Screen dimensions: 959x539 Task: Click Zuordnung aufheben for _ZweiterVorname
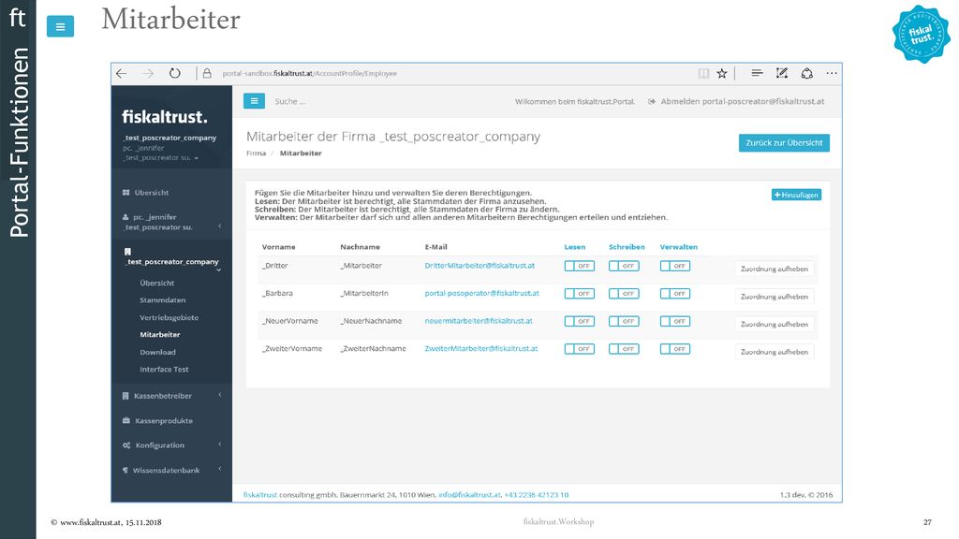click(775, 352)
